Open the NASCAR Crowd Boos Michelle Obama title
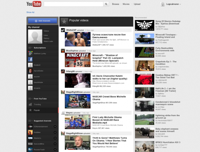This screenshot has width=200, height=152. click(x=109, y=98)
